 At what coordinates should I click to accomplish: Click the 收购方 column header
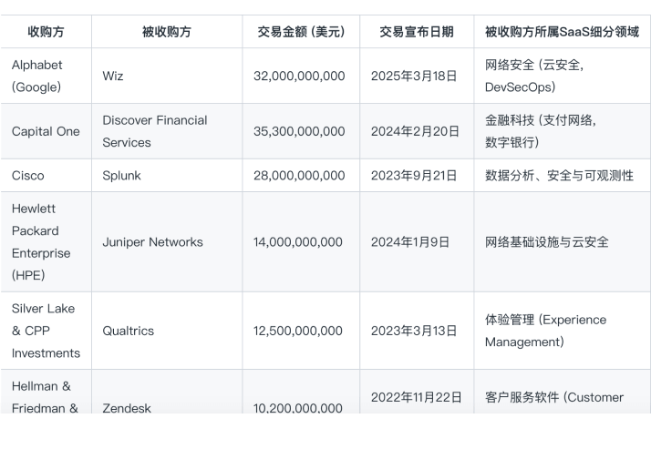46,32
